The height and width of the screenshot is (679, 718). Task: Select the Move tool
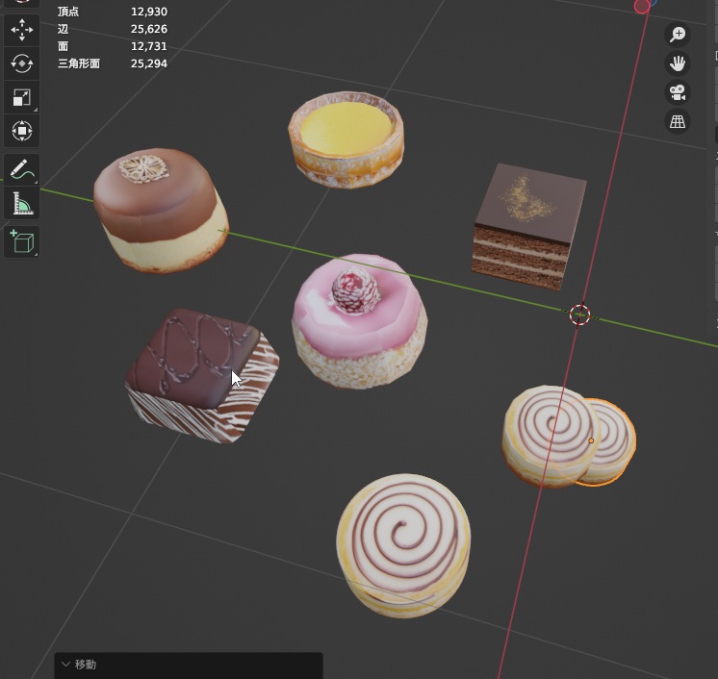pyautogui.click(x=21, y=30)
